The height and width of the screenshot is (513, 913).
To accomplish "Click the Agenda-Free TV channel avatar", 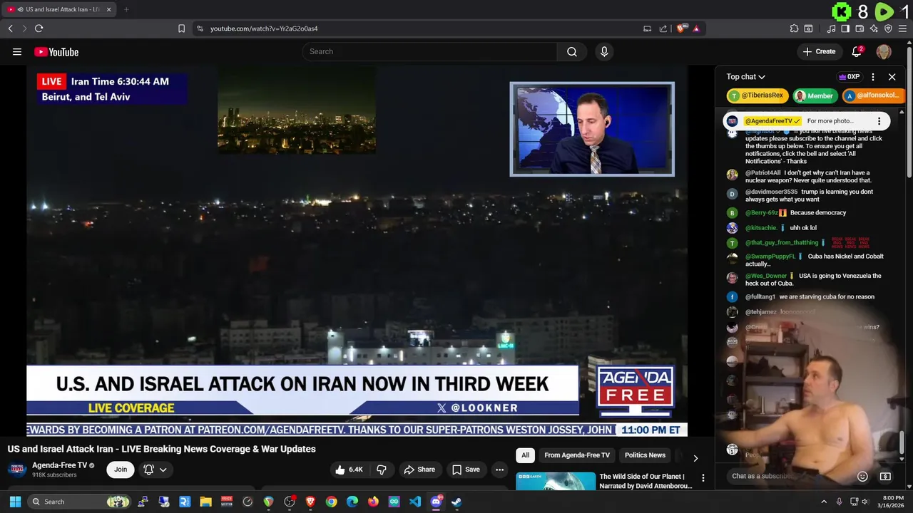I will (17, 470).
